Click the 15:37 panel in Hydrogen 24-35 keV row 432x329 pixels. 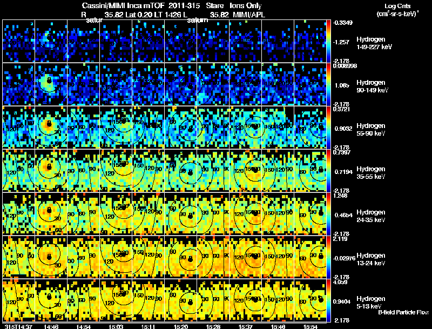(x=246, y=214)
